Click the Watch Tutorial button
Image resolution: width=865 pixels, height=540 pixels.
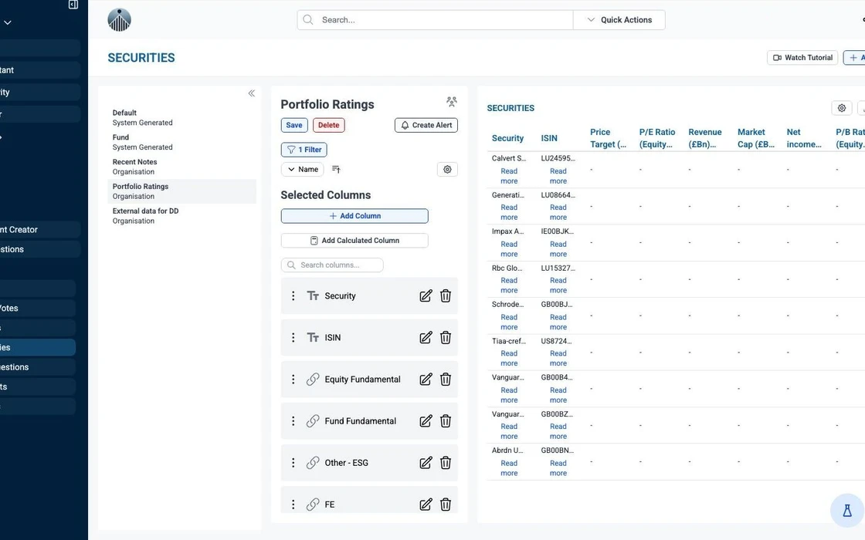pos(802,57)
